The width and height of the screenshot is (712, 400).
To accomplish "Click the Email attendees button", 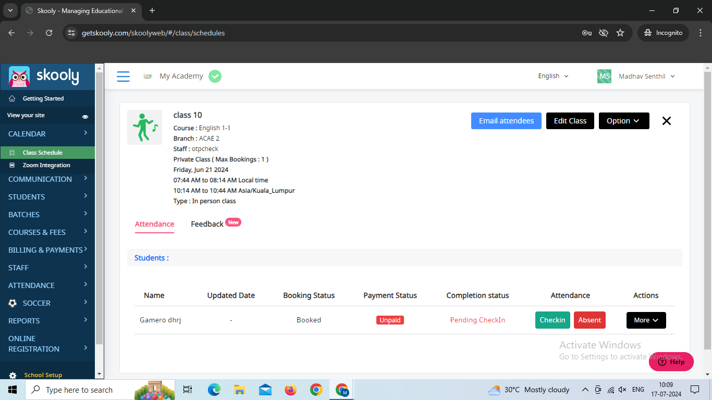I will point(506,121).
